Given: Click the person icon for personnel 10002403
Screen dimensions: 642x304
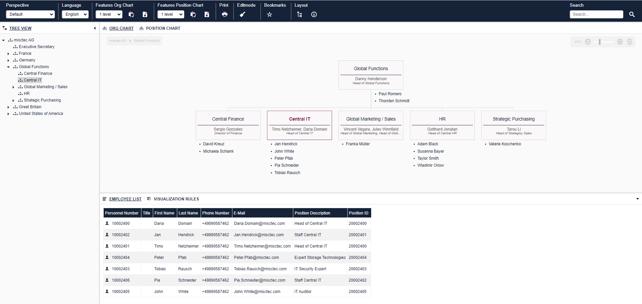Looking at the screenshot, I should [107, 269].
